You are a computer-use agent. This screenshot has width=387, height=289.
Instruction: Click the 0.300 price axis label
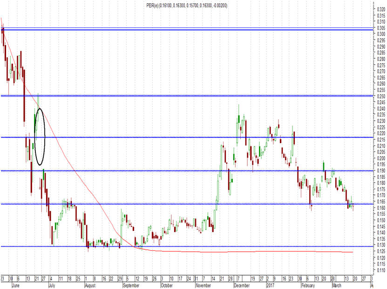(381, 34)
